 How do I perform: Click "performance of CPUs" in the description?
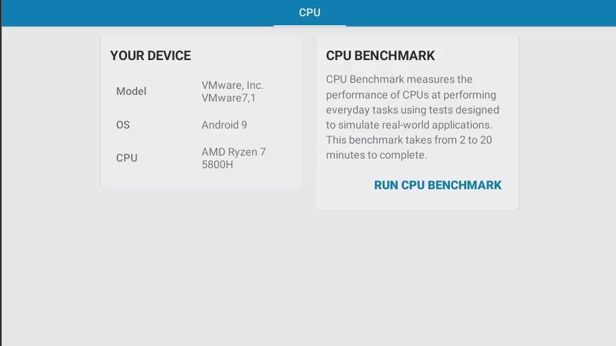coord(375,95)
